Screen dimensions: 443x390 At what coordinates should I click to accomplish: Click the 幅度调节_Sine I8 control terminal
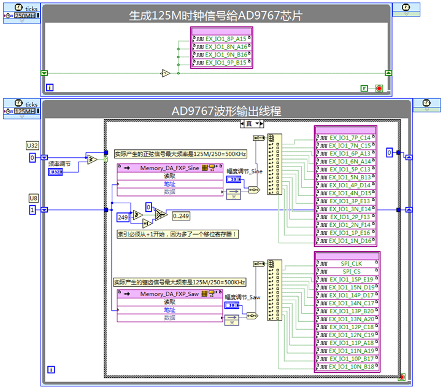pyautogui.click(x=234, y=179)
